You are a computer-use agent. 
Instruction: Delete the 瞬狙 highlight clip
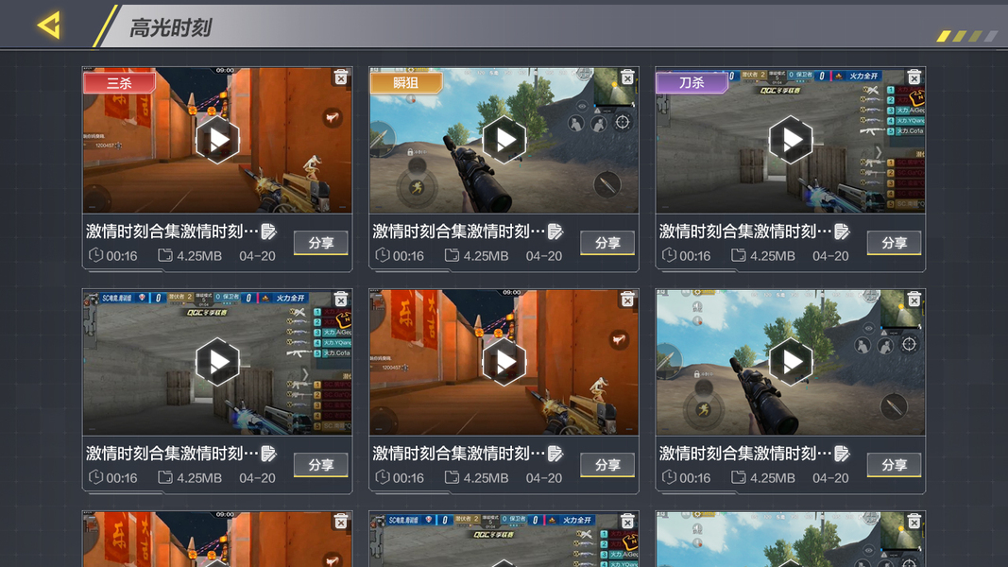627,77
